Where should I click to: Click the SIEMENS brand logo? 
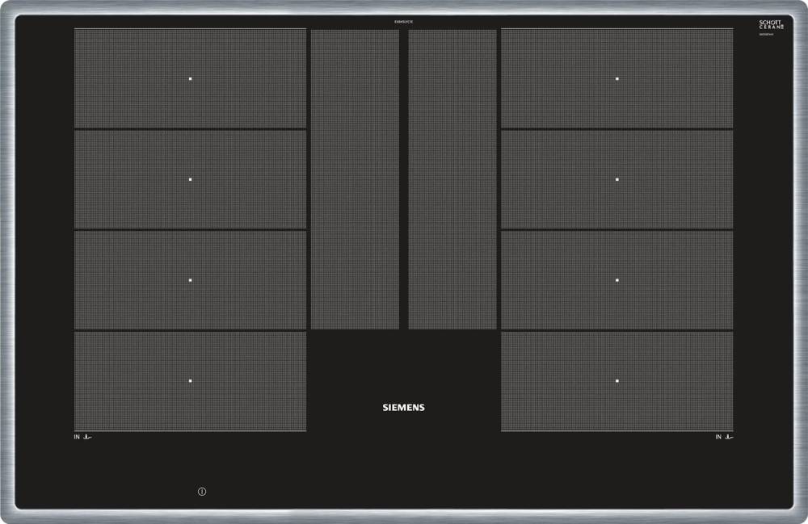(403, 408)
